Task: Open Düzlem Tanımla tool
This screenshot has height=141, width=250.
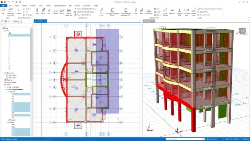Action: click(194, 12)
